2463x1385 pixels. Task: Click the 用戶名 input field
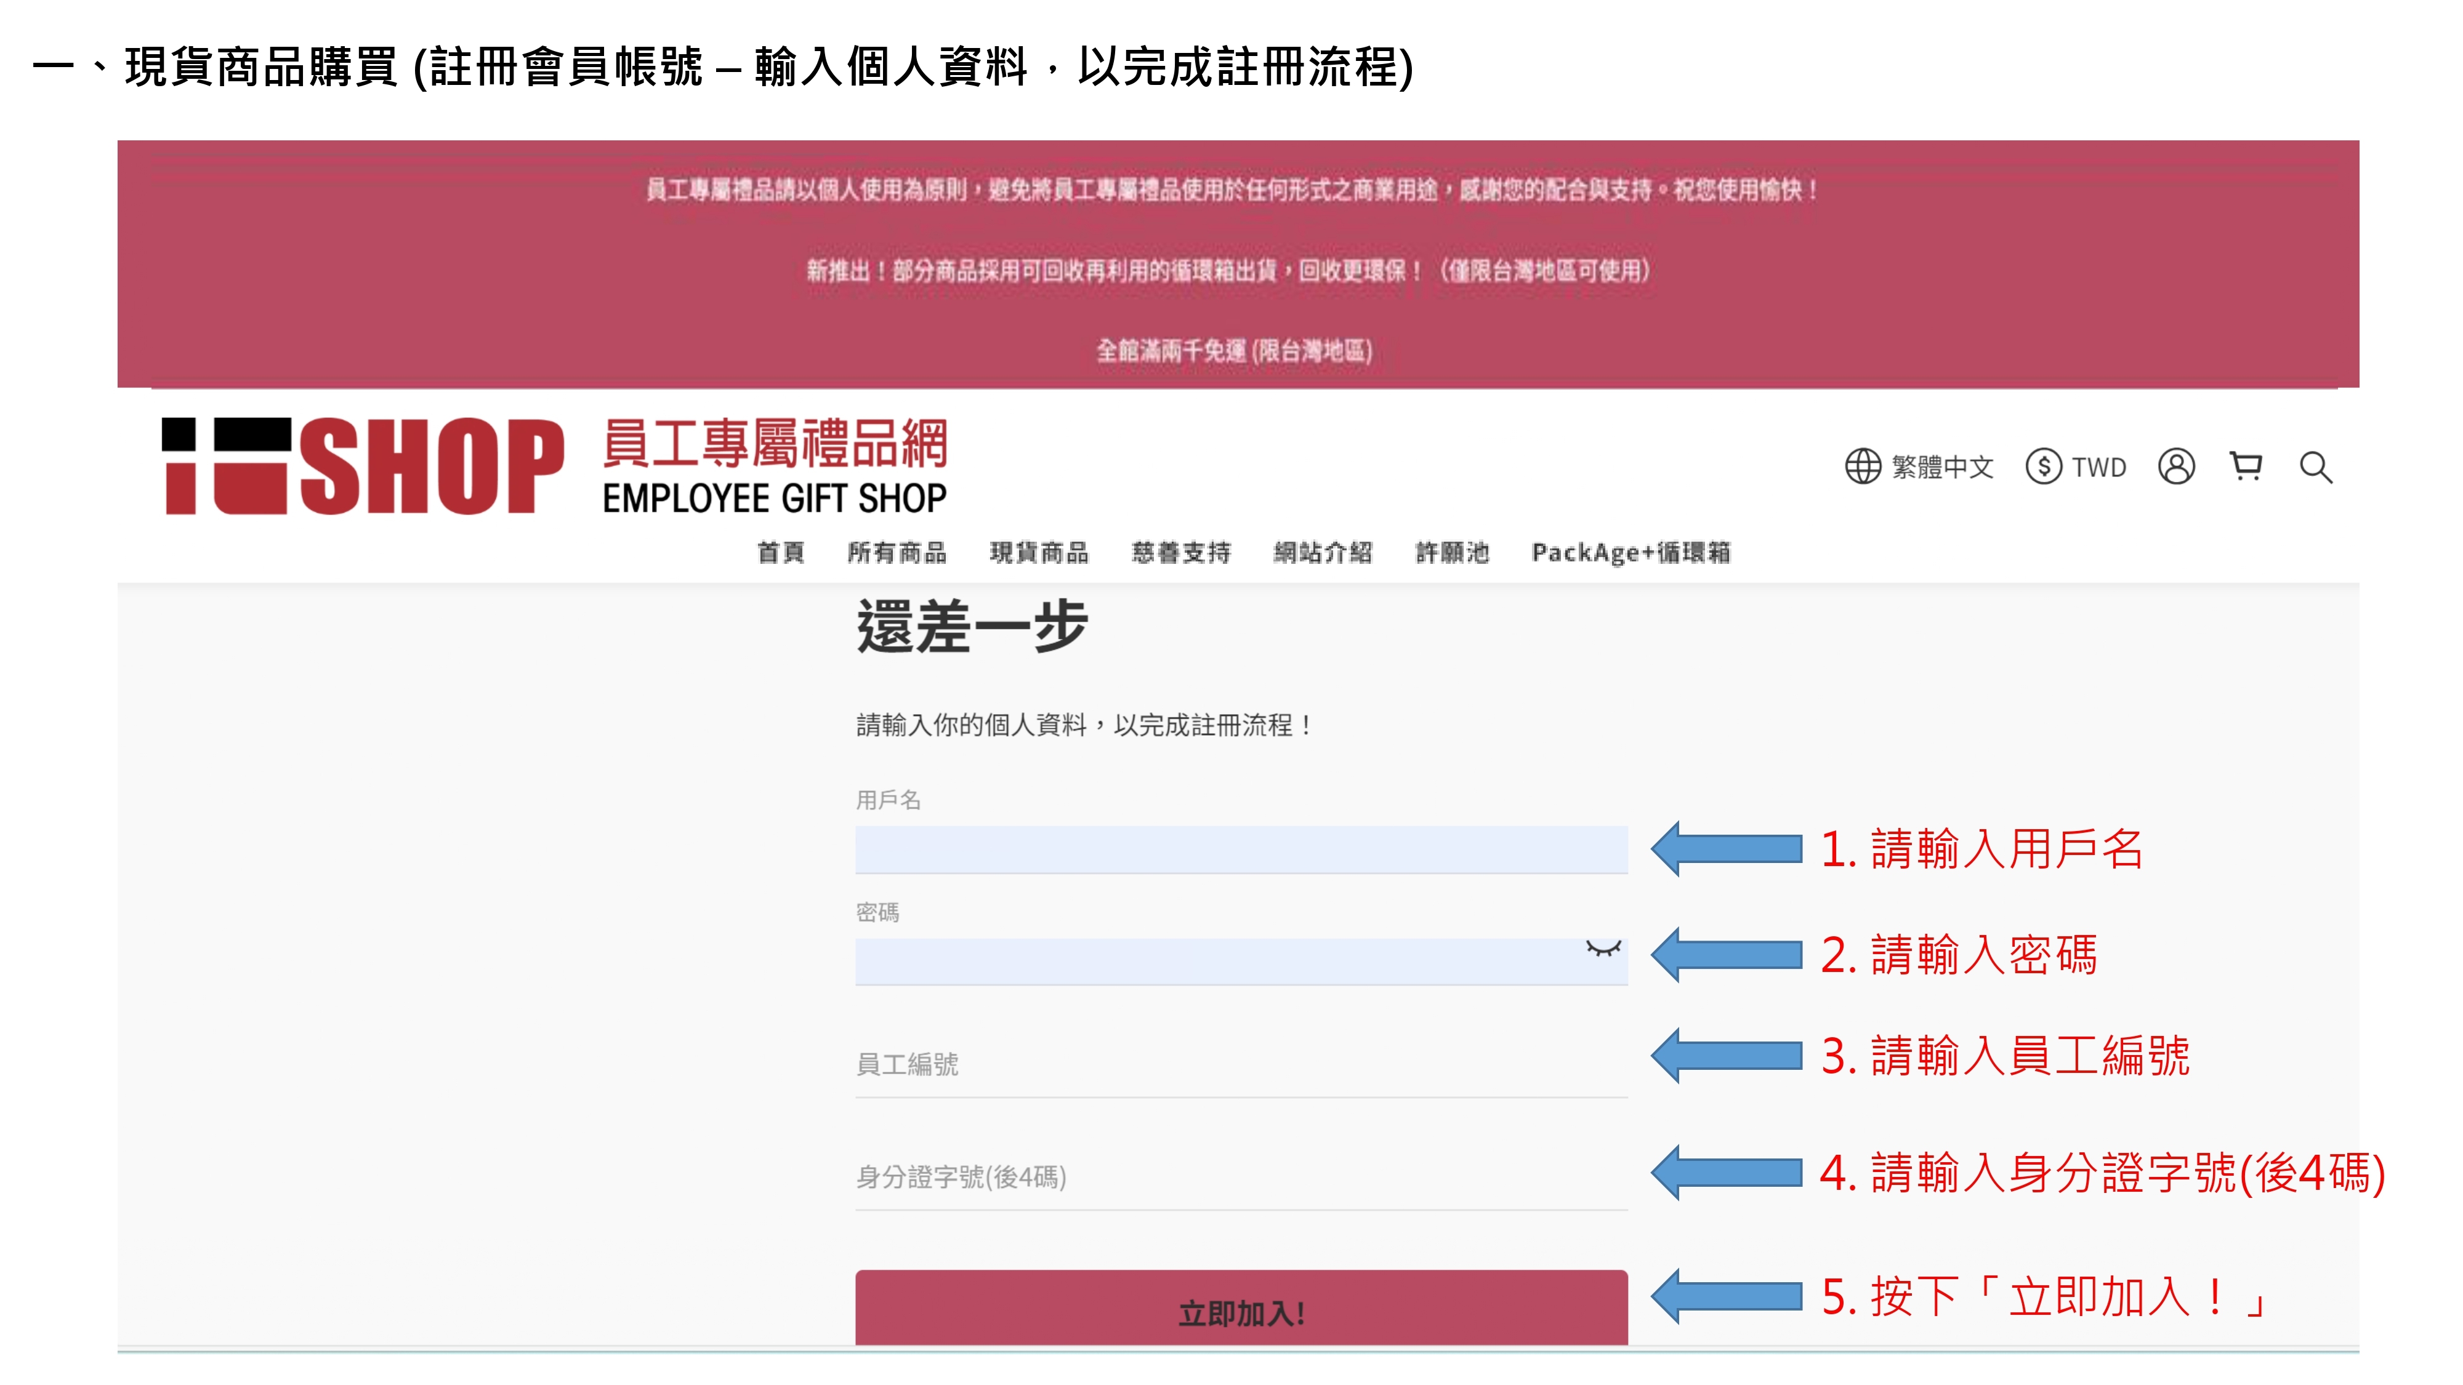1241,849
